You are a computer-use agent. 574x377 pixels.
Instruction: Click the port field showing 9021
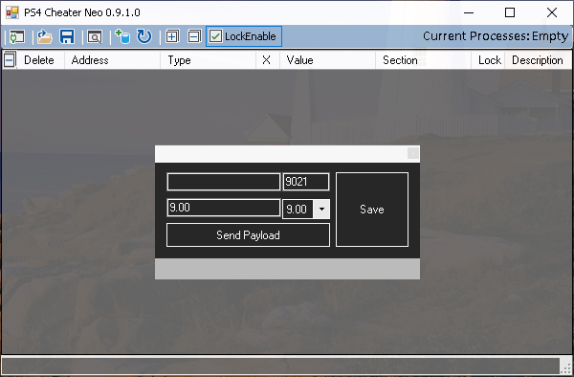(306, 182)
